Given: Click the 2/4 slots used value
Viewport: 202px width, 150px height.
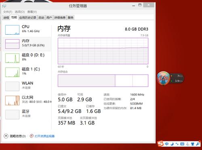Looking at the screenshot, I should click(133, 99).
